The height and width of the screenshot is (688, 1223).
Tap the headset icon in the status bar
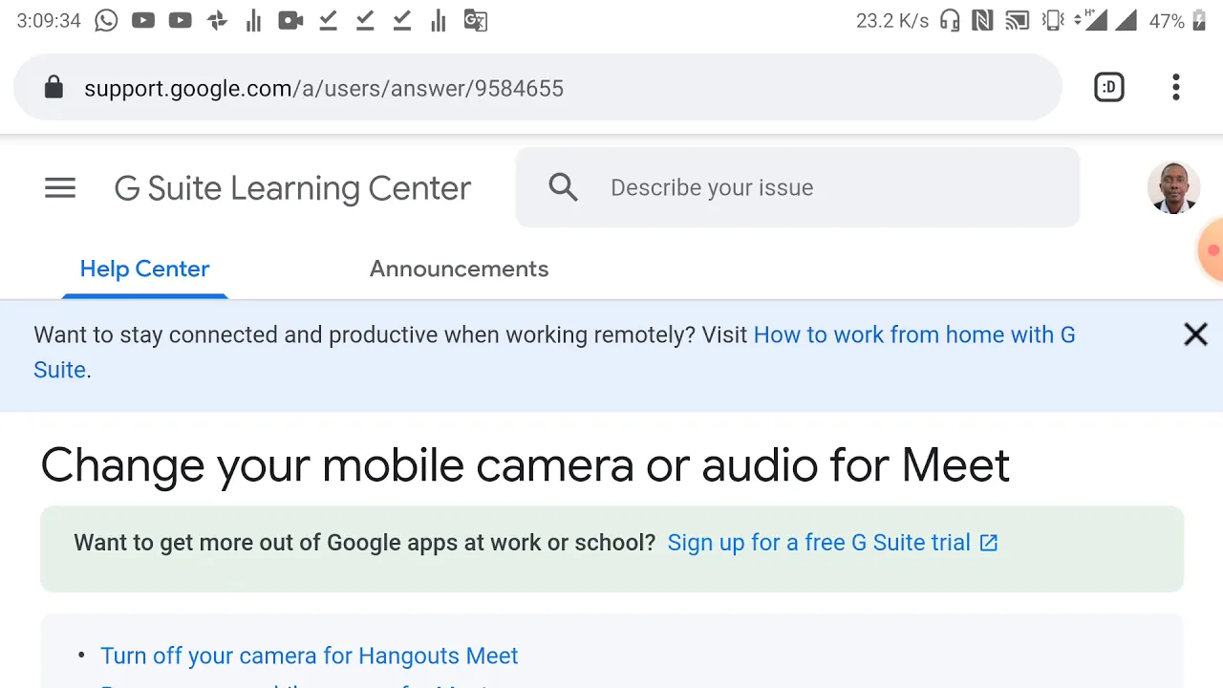click(950, 21)
